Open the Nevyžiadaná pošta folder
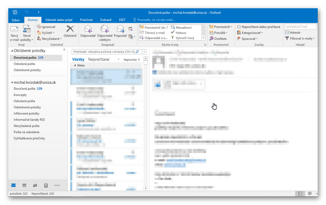Viewport: 326px width, 205px height. click(26, 126)
